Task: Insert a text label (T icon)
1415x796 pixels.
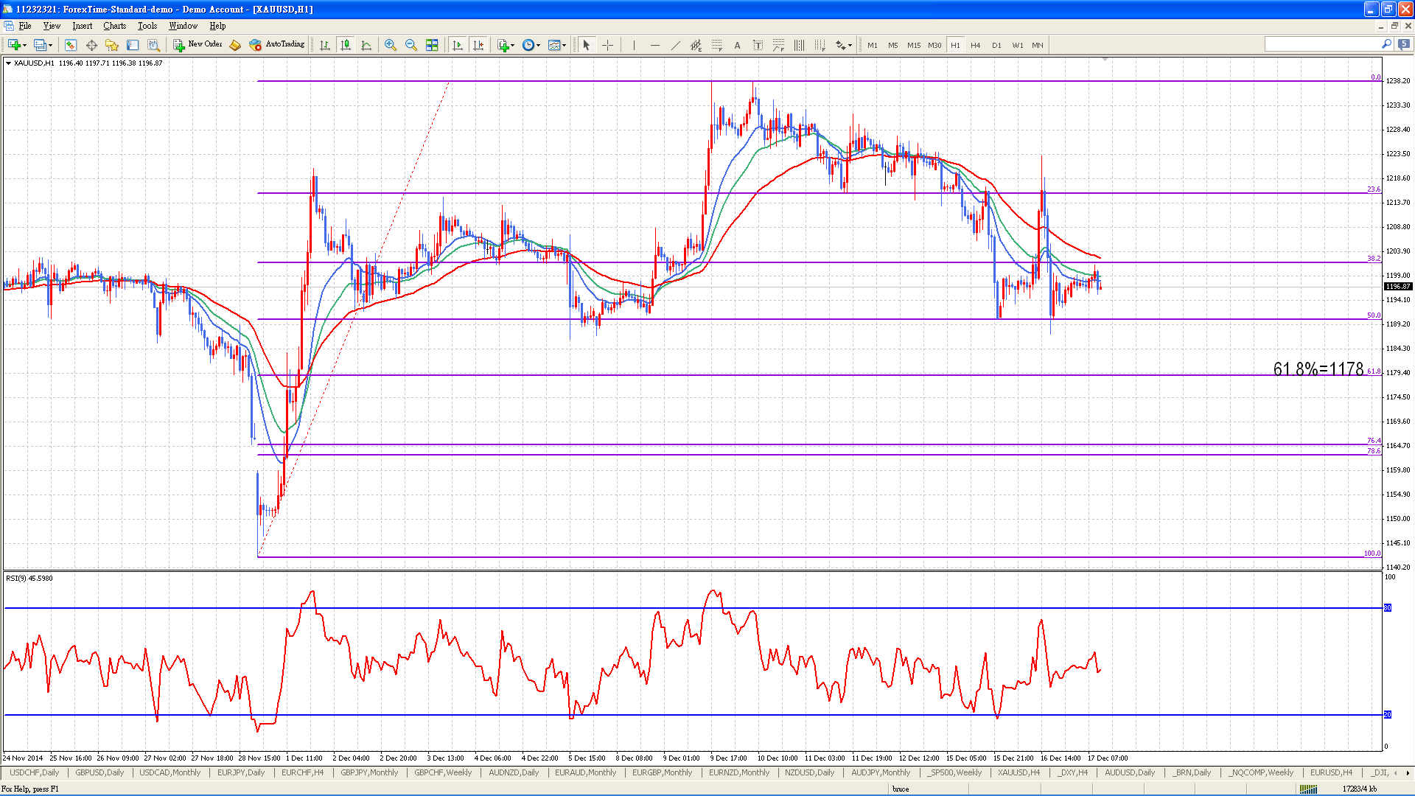Action: (x=758, y=45)
